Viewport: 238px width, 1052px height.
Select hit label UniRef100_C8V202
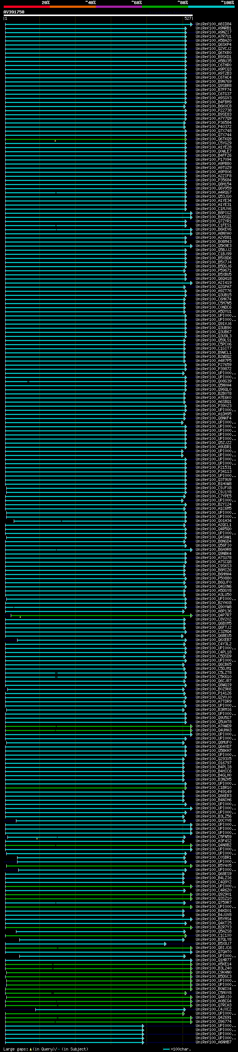point(213,619)
